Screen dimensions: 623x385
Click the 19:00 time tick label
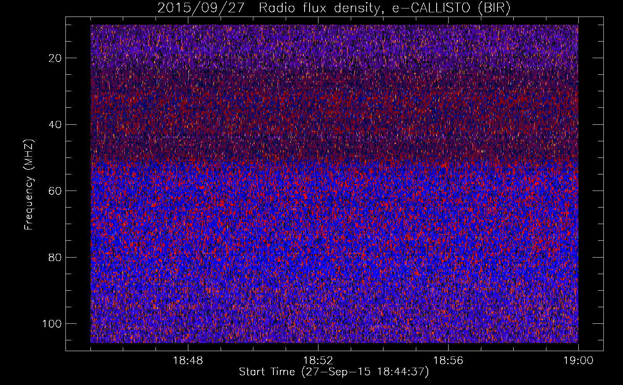pos(578,361)
